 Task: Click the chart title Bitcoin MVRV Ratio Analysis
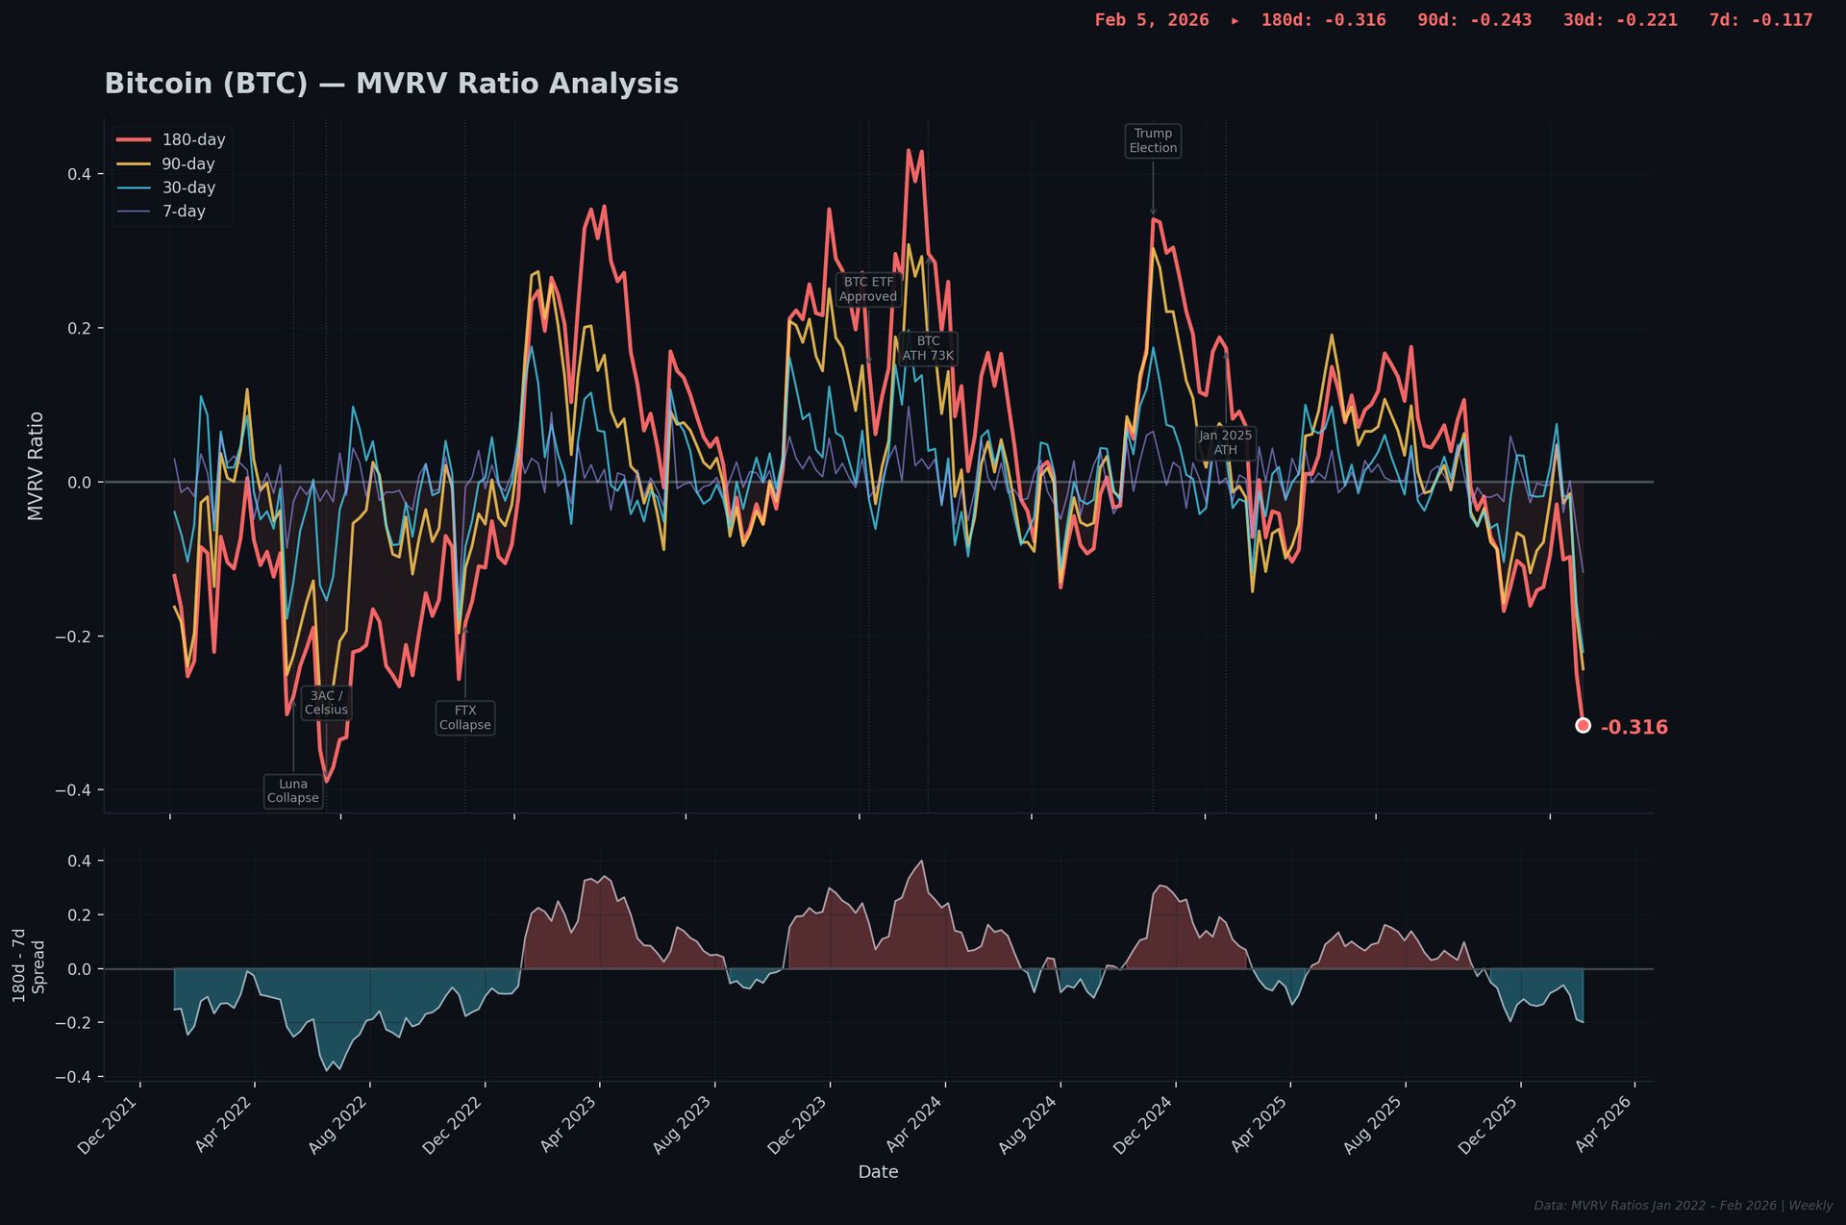coord(391,85)
